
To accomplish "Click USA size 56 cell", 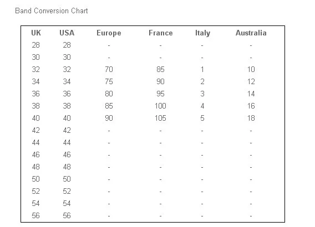I will tap(67, 215).
